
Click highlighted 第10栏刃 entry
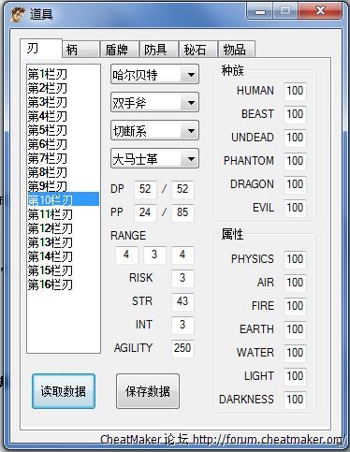64,199
